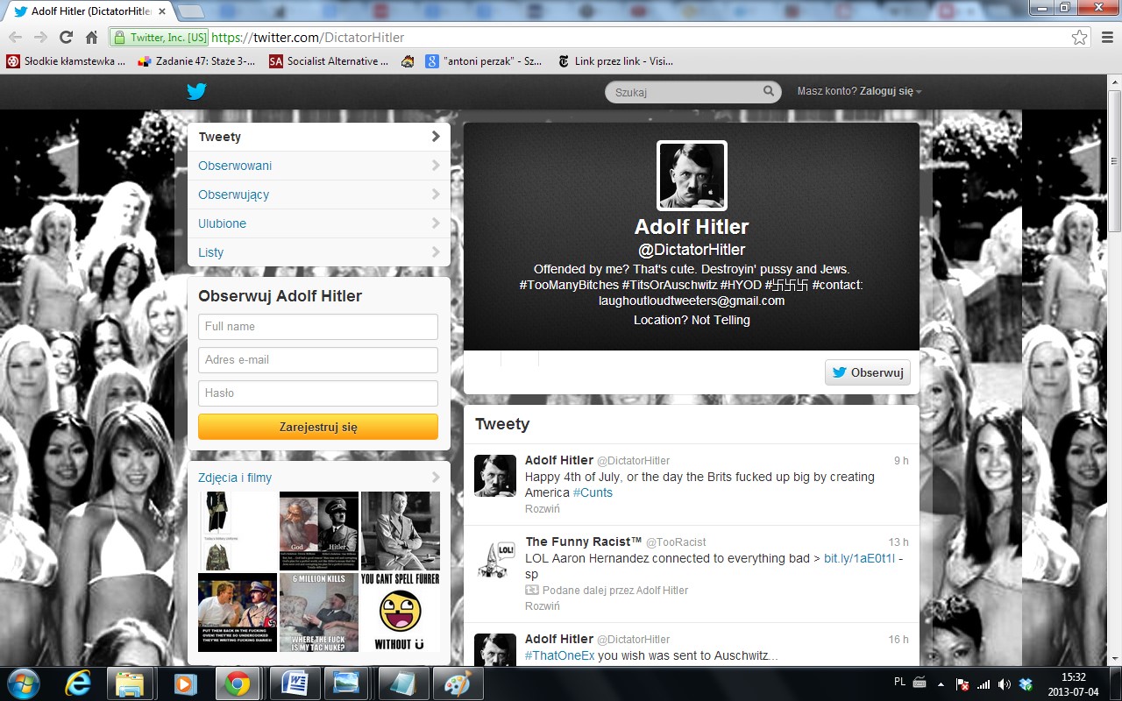Click the chevron next to Obserwujący
The image size is (1122, 701).
[x=436, y=195]
